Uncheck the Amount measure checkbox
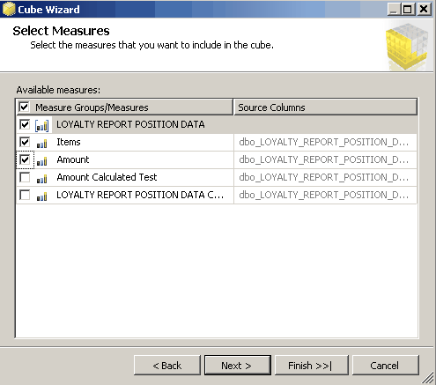The width and height of the screenshot is (436, 385). [x=25, y=159]
